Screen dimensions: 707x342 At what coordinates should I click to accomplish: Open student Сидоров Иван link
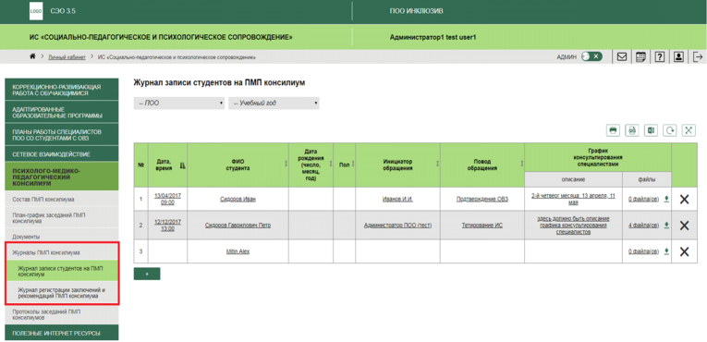pyautogui.click(x=238, y=199)
